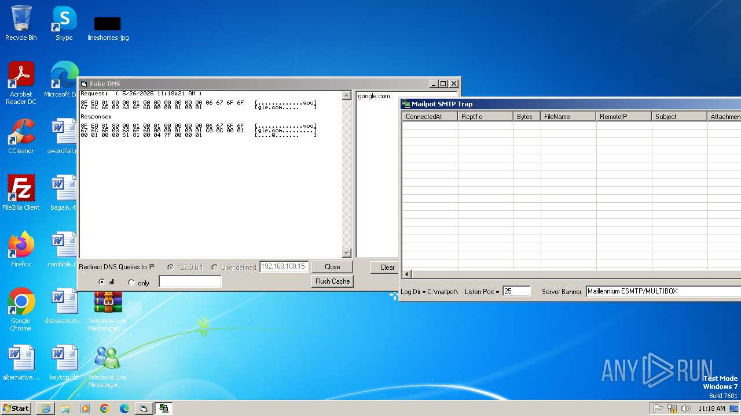Open the lineshomes.jpg file icon
Screen dimensions: 741x416
click(108, 28)
